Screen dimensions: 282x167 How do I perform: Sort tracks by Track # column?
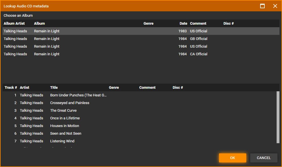point(11,88)
